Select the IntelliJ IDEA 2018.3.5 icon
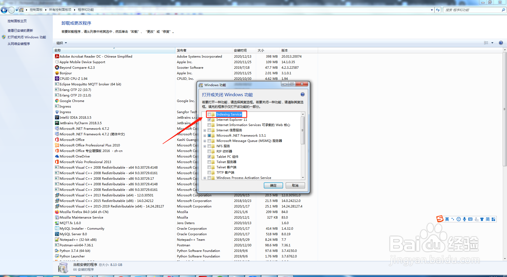The height and width of the screenshot is (277, 507). pos(57,117)
